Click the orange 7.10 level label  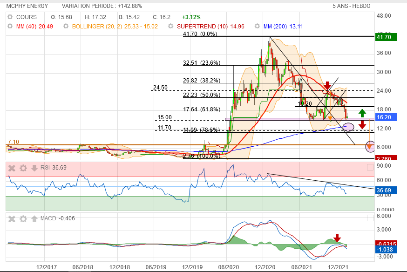tap(13, 142)
